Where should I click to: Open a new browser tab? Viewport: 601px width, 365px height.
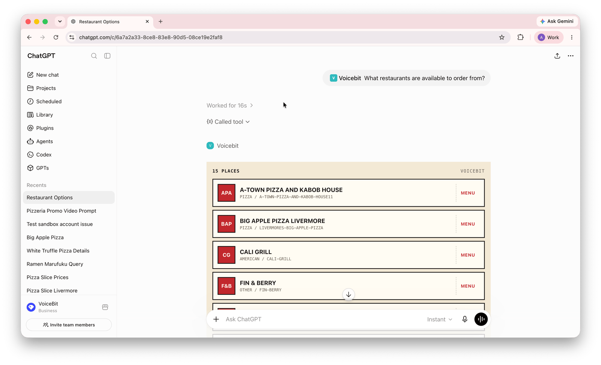point(161,22)
